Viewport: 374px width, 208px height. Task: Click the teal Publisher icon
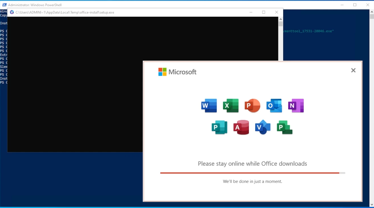tap(219, 127)
